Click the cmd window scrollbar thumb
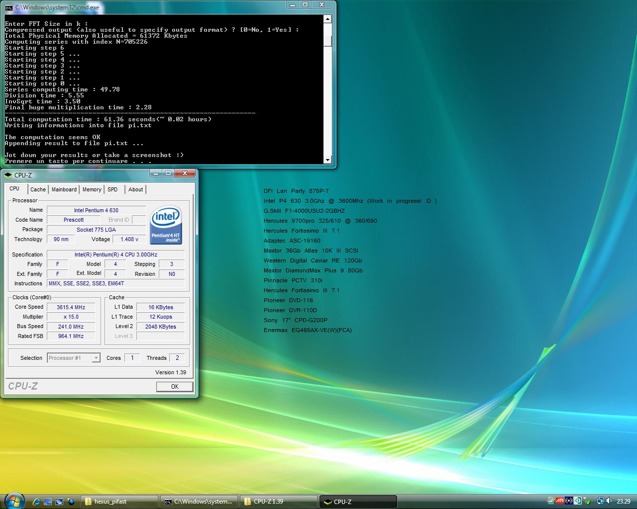This screenshot has height=509, width=637. pos(327,41)
